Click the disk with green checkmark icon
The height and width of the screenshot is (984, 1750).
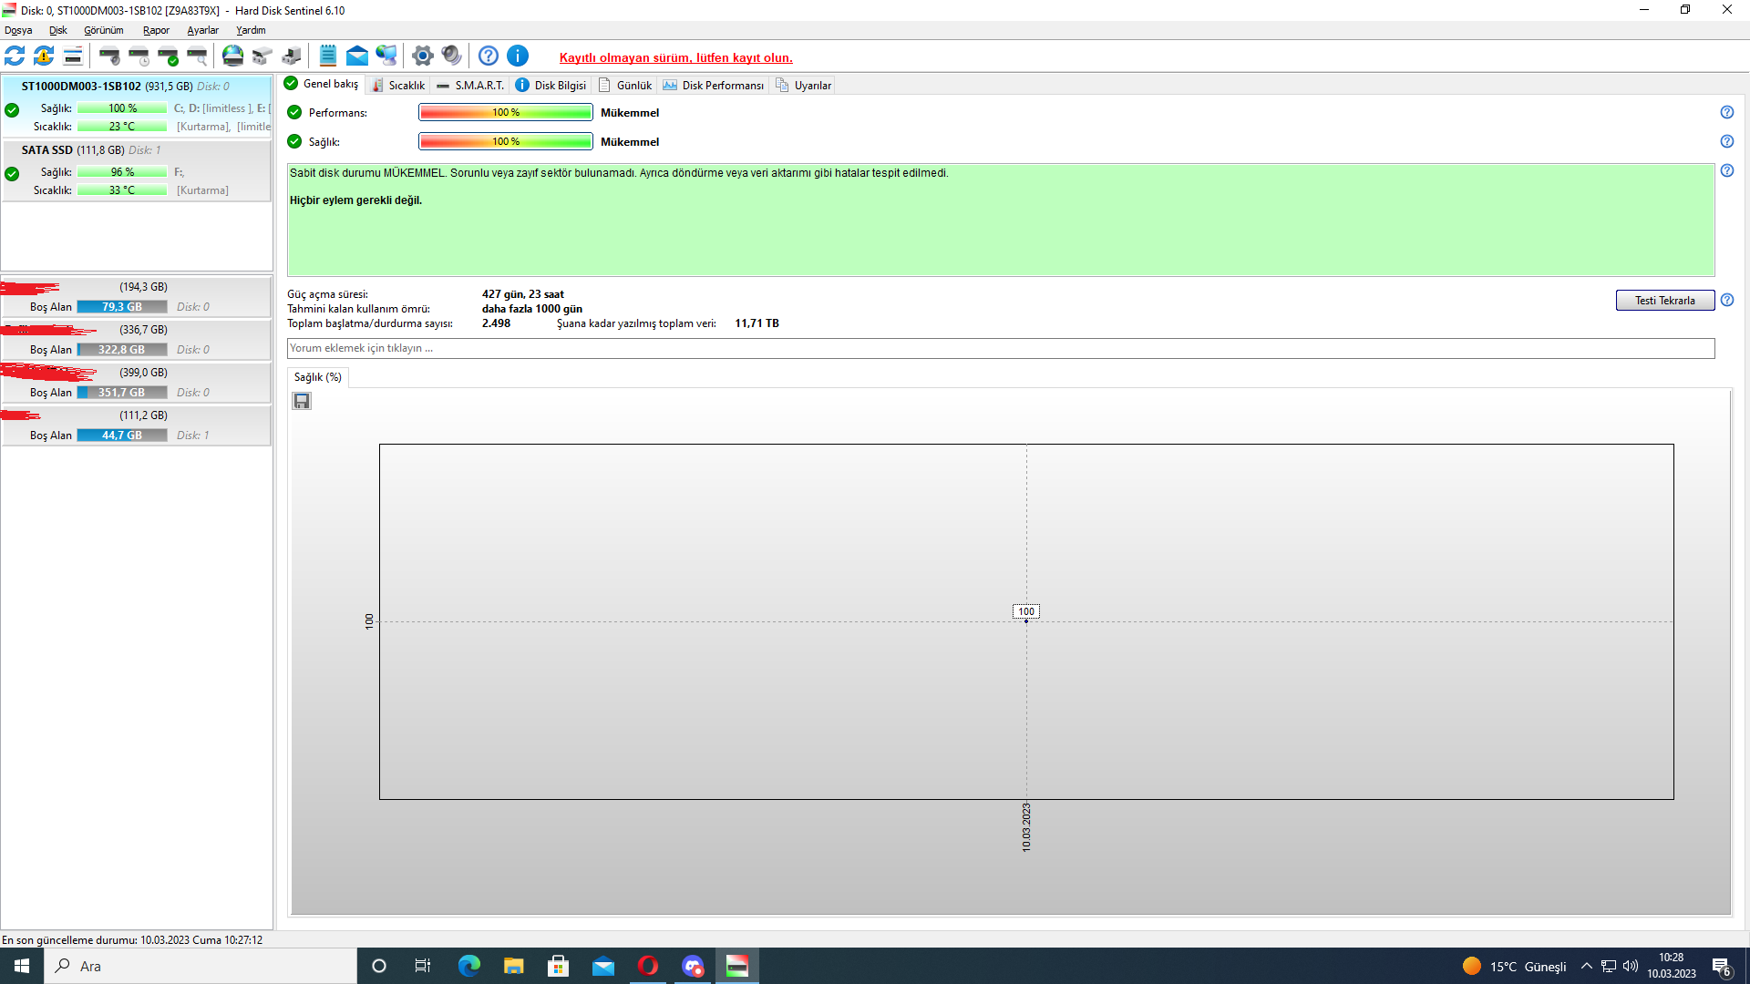168,56
